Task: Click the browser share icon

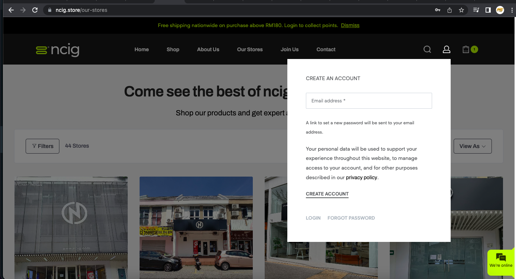Action: pos(450,10)
